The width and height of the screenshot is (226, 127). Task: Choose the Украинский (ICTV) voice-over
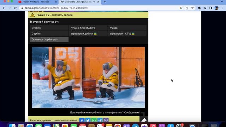point(127,34)
